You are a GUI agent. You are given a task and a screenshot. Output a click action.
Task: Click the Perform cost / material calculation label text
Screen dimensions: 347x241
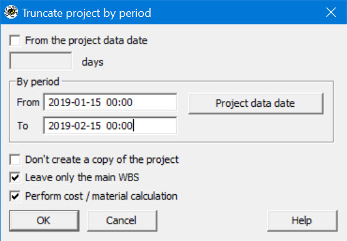(101, 196)
